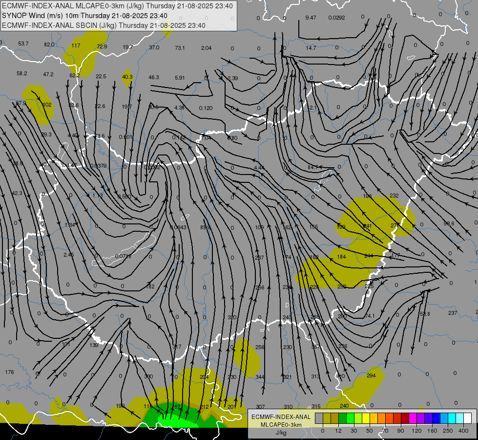Select the pure yellow legend swatch before 50
478x440 pixels.
[366, 418]
